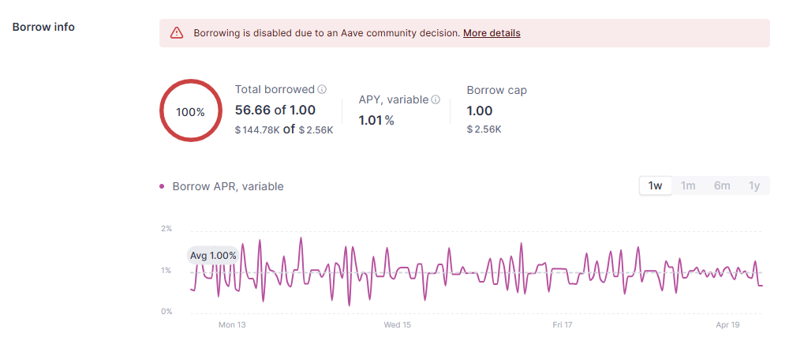Click the 1.01% variable APY value

376,120
